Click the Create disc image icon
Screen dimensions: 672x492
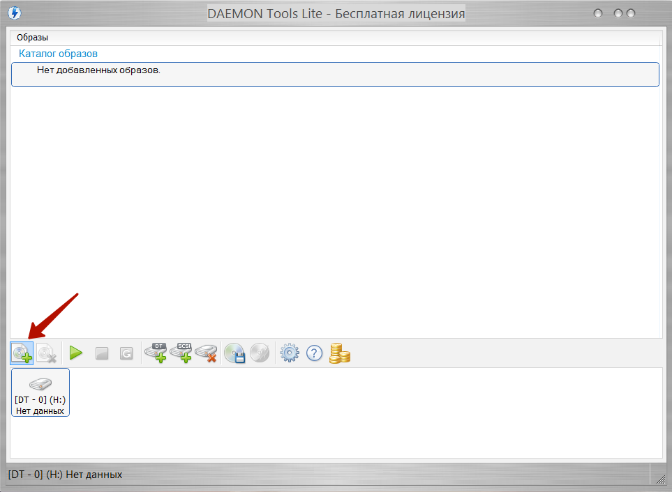pos(234,353)
